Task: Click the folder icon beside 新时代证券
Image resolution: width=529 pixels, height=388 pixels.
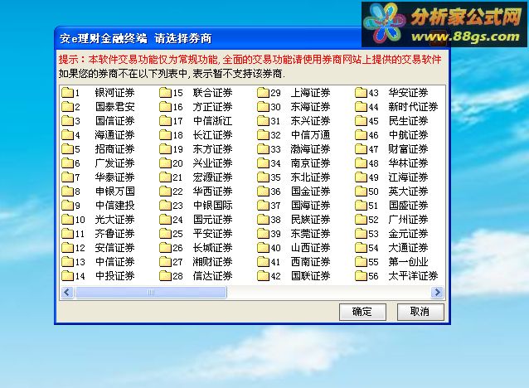Action: (x=361, y=107)
